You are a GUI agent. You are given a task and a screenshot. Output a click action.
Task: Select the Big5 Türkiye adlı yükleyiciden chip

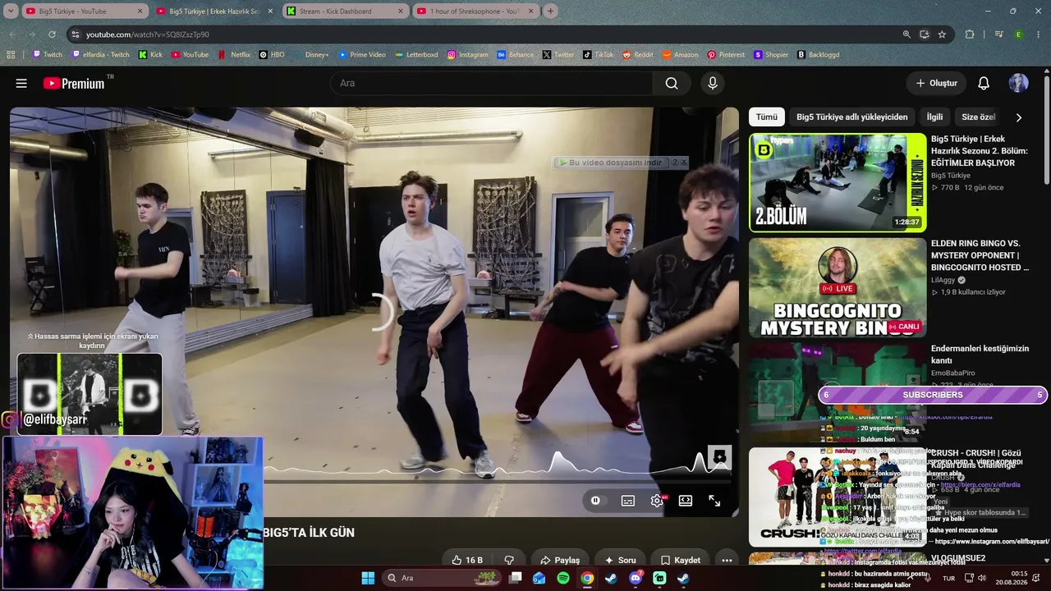coord(852,117)
